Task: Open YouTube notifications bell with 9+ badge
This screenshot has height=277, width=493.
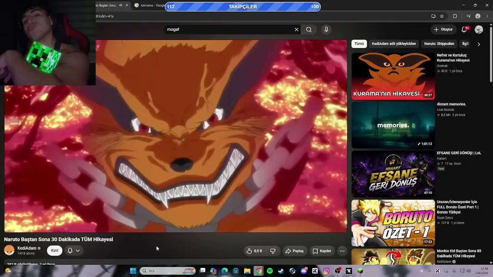Action: [464, 29]
